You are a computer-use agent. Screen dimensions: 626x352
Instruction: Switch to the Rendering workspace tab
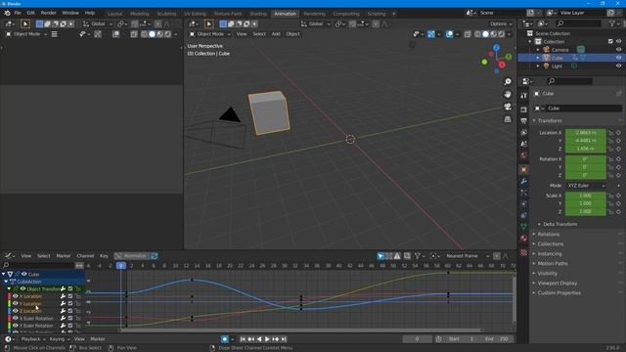(x=314, y=14)
